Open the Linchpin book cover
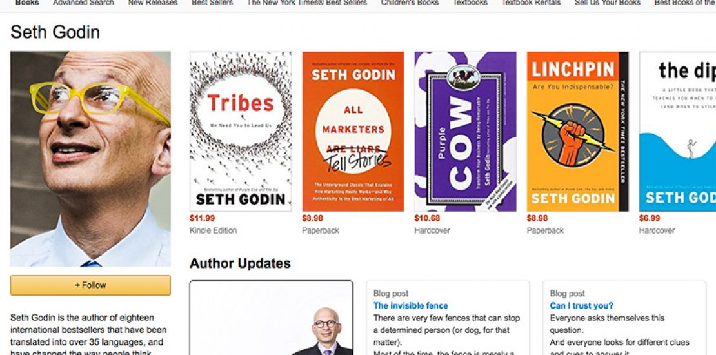The image size is (716, 355). pos(578,131)
